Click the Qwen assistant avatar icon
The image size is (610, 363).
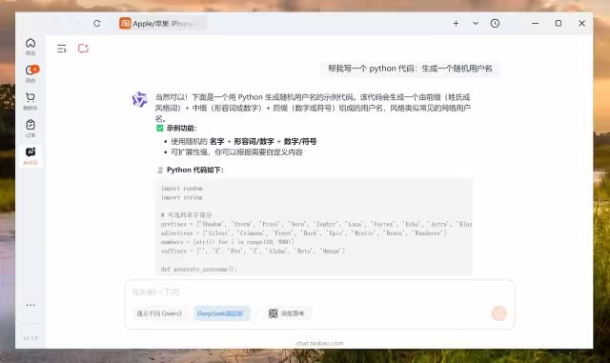[x=139, y=99]
